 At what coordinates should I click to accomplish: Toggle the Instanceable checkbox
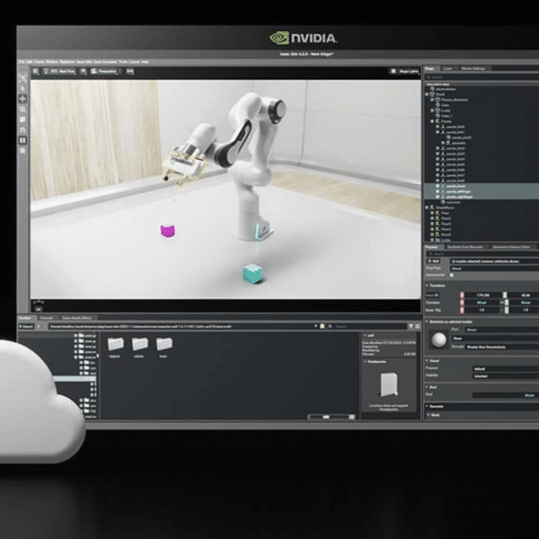(x=451, y=275)
